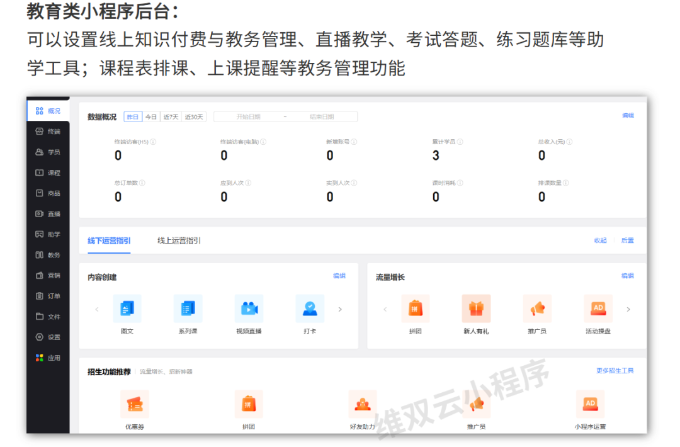Image resolution: width=680 pixels, height=447 pixels.
Task: Open the 教务 sidebar item
Action: point(48,255)
